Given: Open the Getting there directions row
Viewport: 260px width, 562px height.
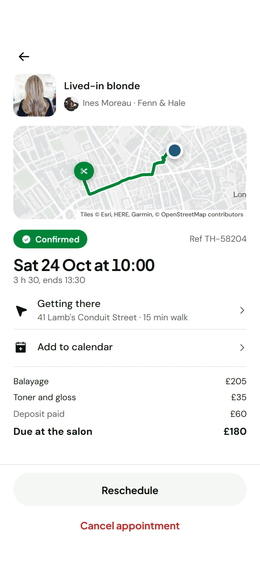Looking at the screenshot, I should (130, 310).
